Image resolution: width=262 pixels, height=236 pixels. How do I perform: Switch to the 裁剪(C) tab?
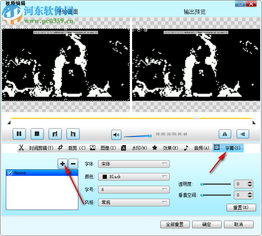click(x=77, y=148)
